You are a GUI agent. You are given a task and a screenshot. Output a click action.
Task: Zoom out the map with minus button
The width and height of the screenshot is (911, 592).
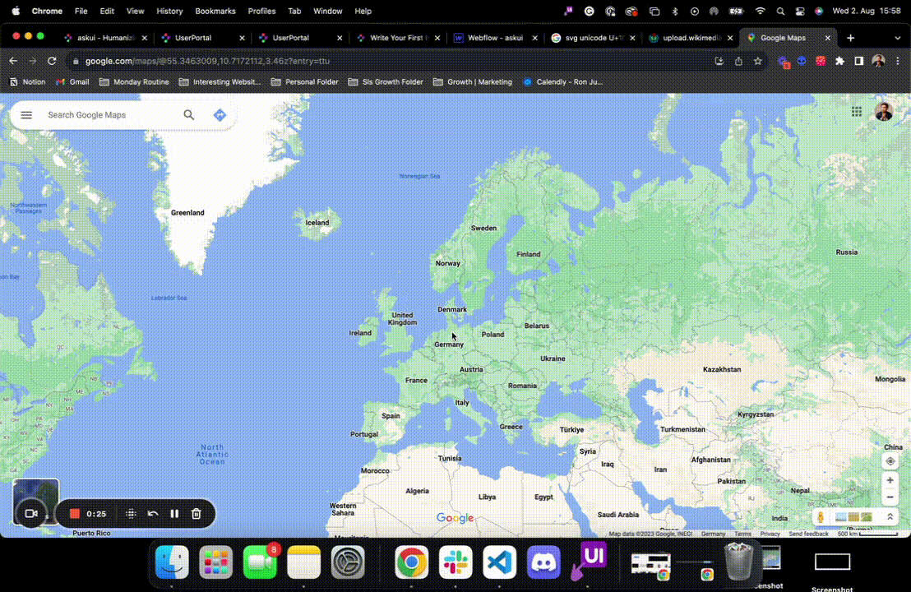pos(890,497)
